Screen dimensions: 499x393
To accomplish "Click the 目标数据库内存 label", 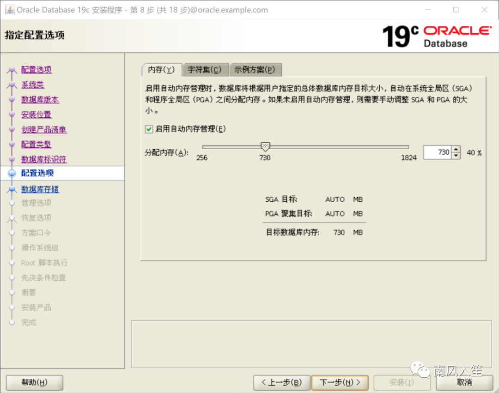I will 292,232.
